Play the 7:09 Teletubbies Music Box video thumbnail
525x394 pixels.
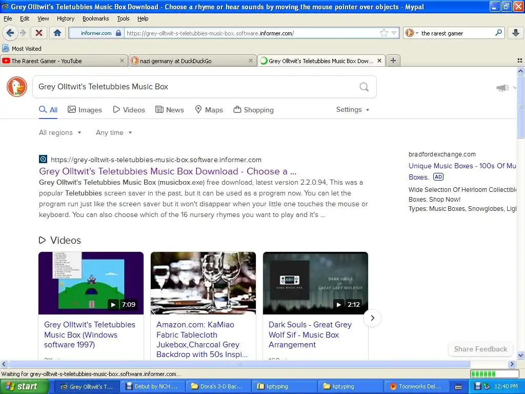click(91, 283)
